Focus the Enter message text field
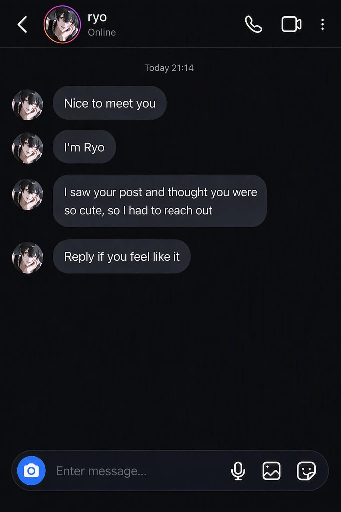This screenshot has height=512, width=341. [x=137, y=471]
